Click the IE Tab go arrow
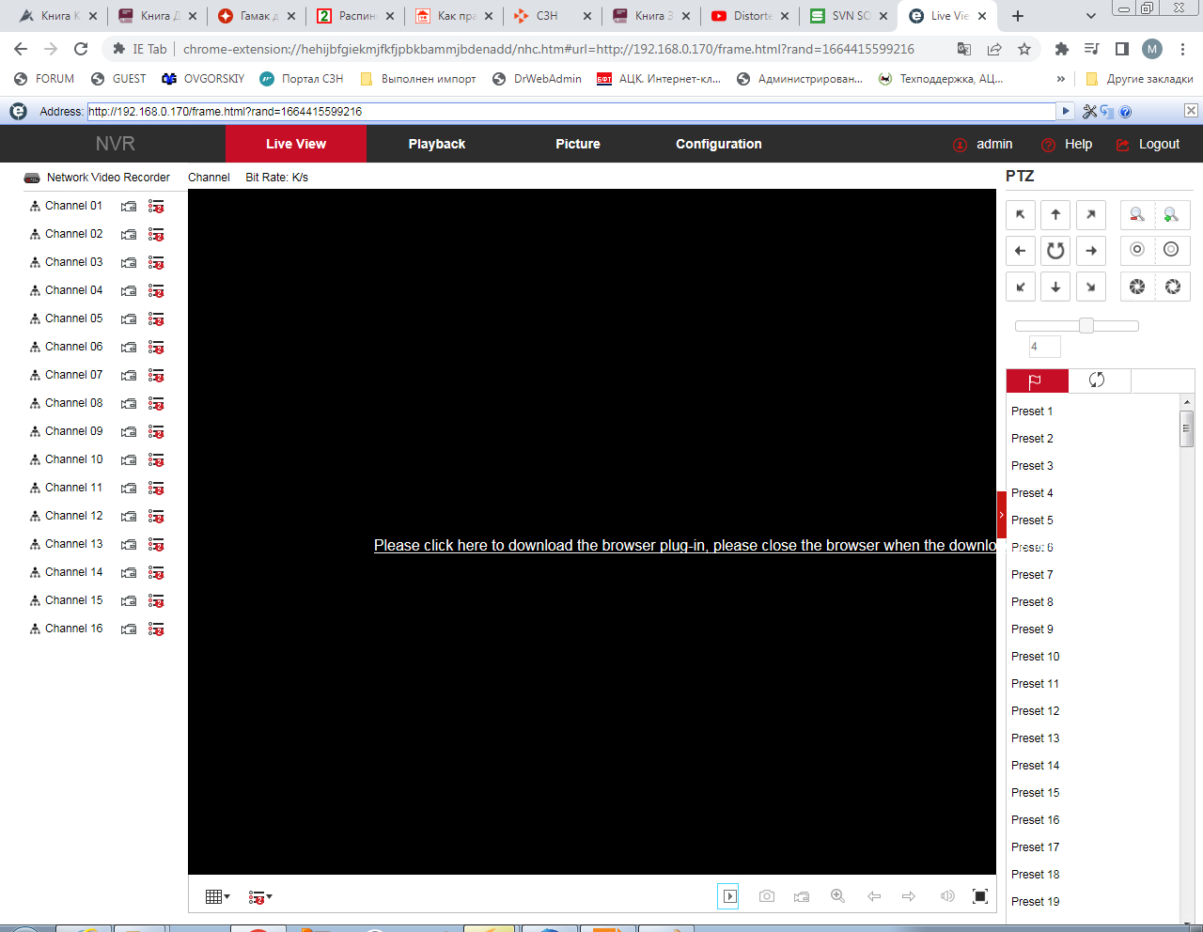Screen dimensions: 1203x932 [x=1066, y=111]
